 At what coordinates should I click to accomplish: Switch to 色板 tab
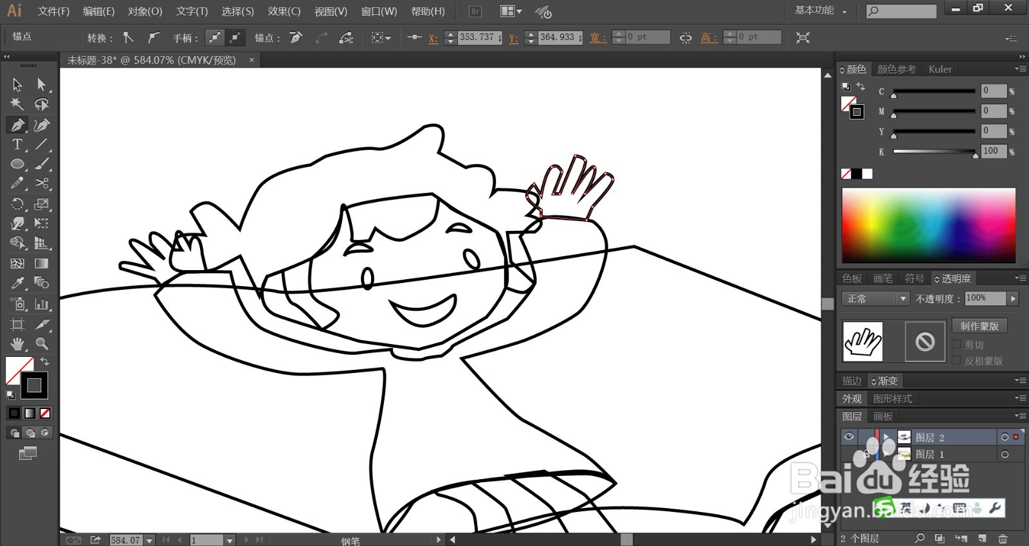(x=851, y=278)
